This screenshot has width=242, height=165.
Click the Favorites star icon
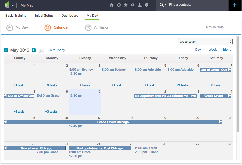point(126,5)
